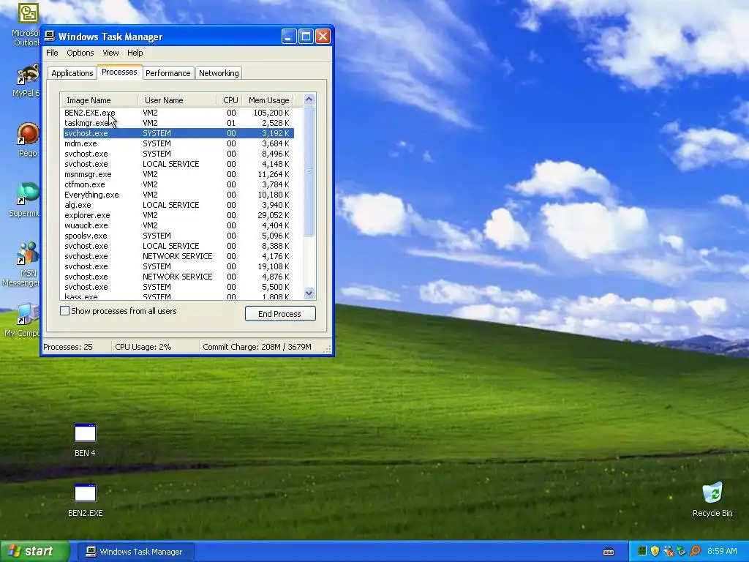Select the BEN2.EXE.exe process row

(x=178, y=113)
